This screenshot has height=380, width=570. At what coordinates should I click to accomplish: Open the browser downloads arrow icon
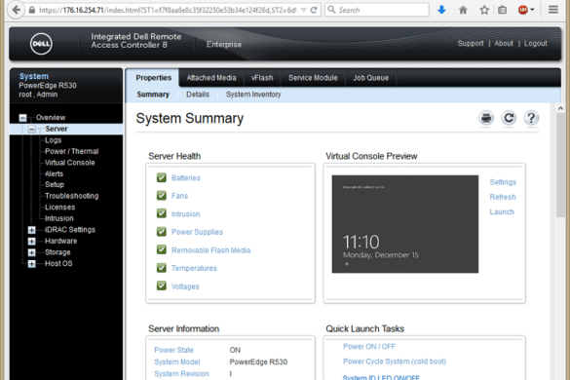[441, 10]
